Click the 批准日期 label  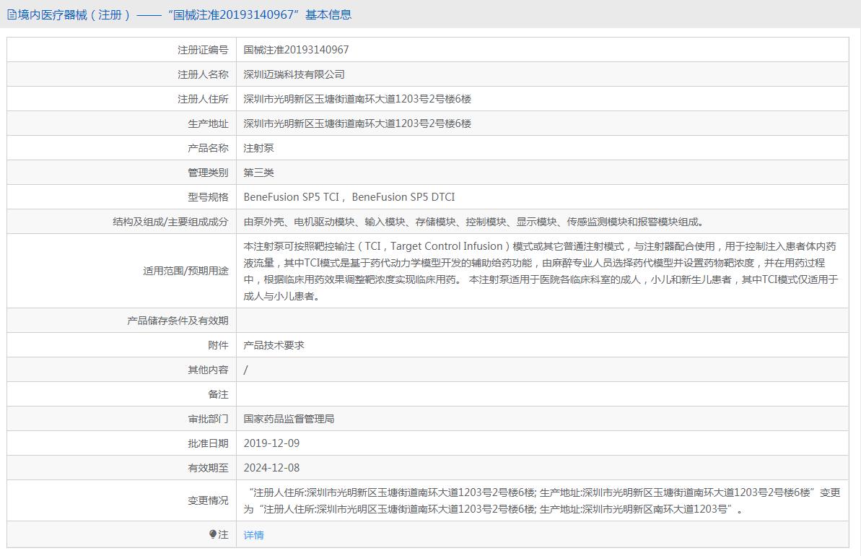pos(208,443)
